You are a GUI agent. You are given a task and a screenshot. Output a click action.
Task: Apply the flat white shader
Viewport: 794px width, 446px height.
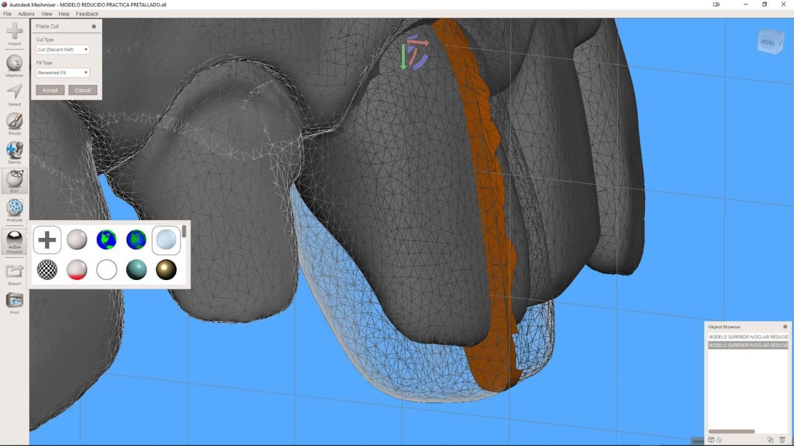pos(107,269)
